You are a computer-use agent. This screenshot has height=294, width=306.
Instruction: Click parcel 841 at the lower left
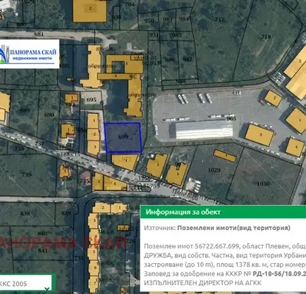click(x=43, y=251)
